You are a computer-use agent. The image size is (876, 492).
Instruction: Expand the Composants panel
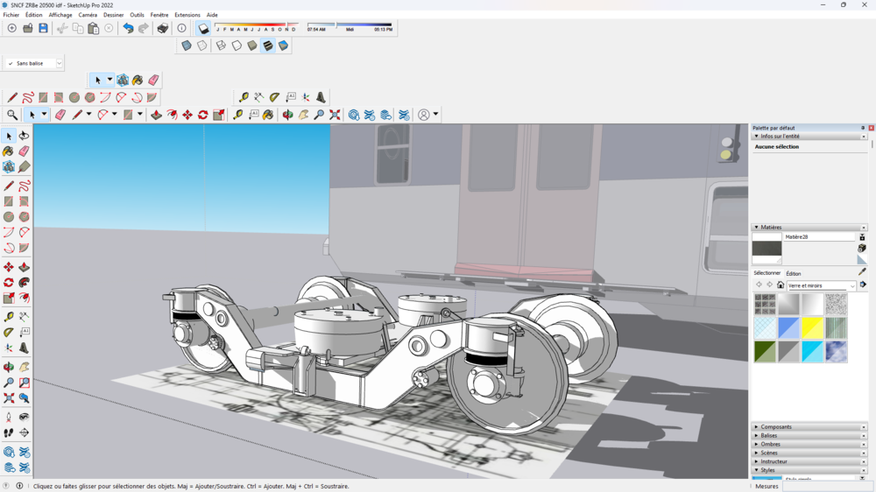click(x=757, y=426)
